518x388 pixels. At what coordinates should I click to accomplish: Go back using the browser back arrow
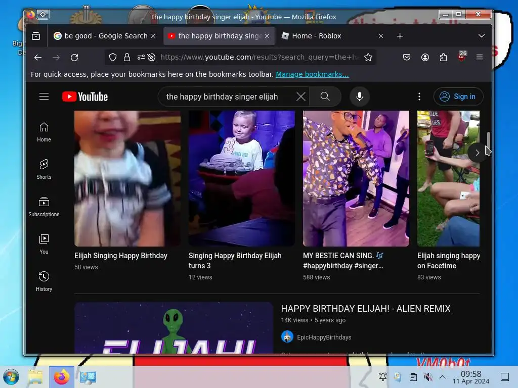[x=38, y=58]
